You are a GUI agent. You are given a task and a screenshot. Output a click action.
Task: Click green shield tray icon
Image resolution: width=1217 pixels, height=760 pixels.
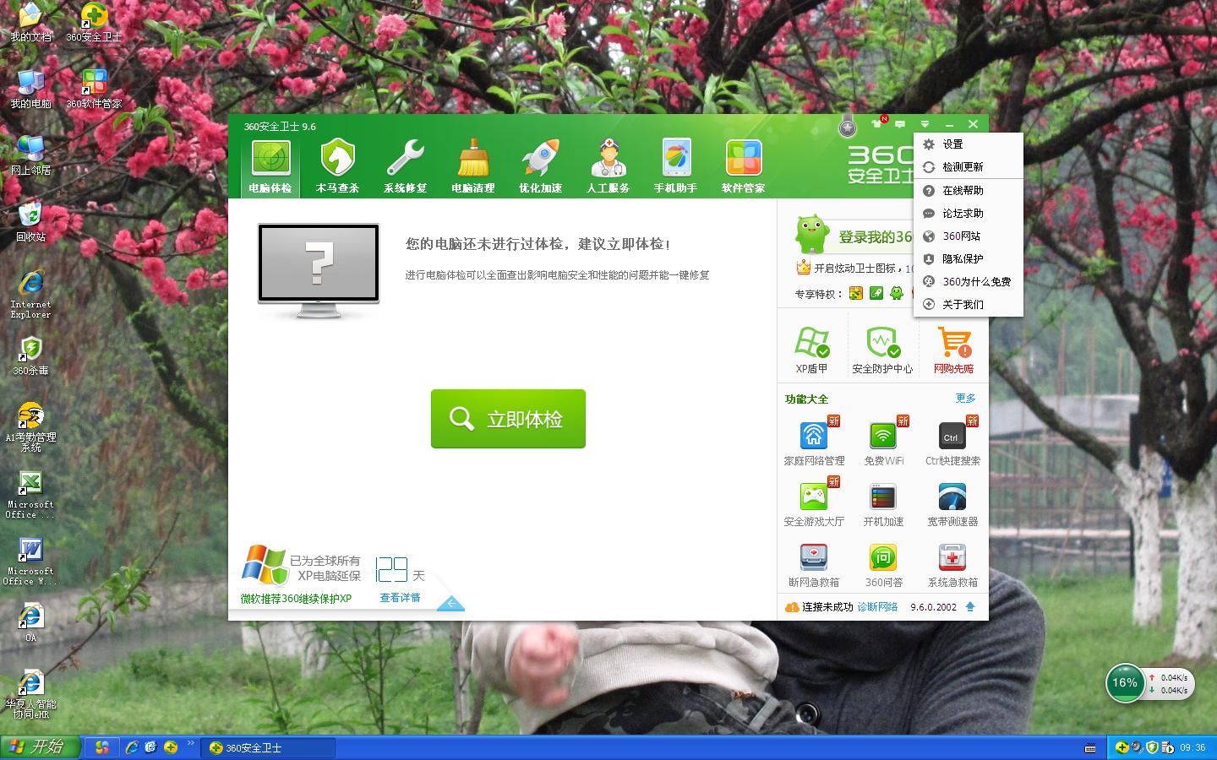pos(1152,747)
